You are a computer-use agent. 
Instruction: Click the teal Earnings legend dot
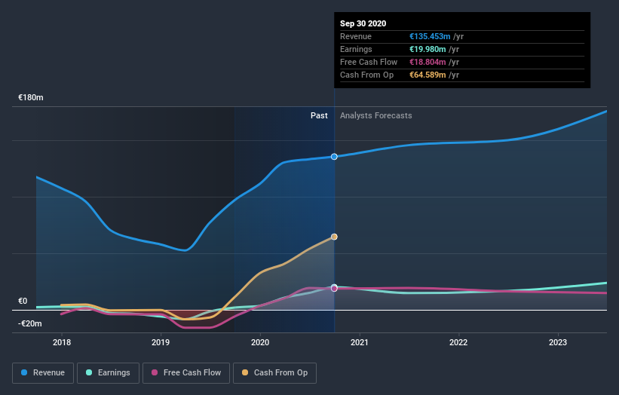89,372
